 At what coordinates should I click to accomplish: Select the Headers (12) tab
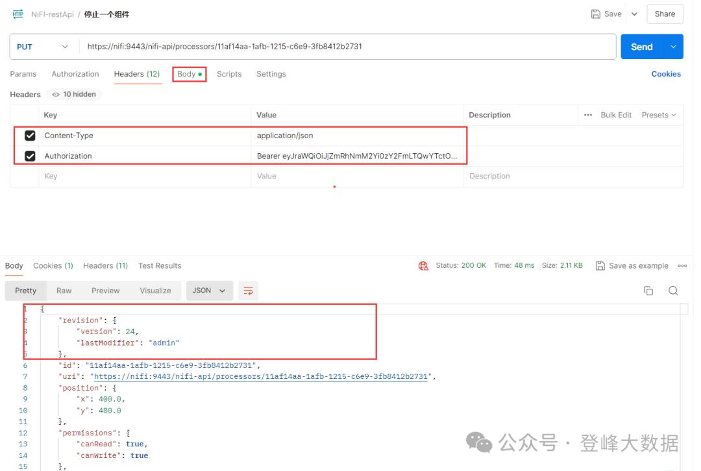[137, 74]
